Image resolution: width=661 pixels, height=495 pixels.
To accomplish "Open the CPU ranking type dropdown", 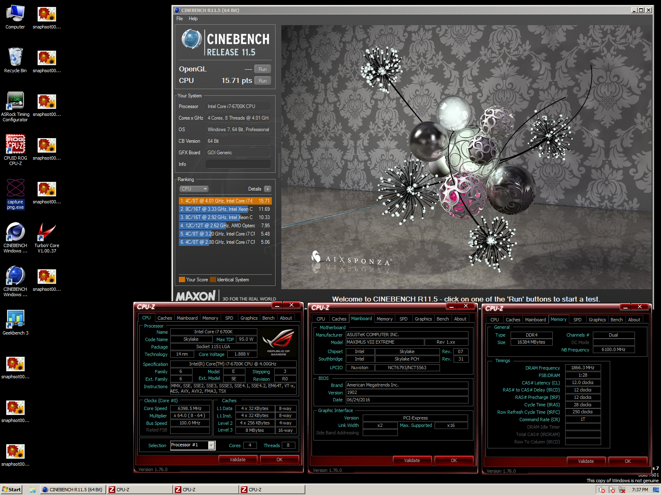I will pyautogui.click(x=194, y=189).
